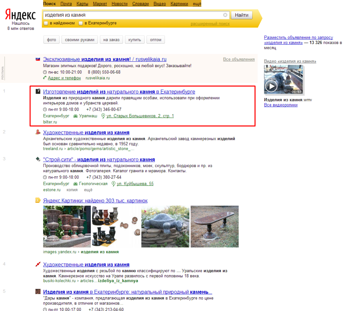Enable the 'в найденном' checkbox
The width and height of the screenshot is (348, 311).
[x=46, y=23]
